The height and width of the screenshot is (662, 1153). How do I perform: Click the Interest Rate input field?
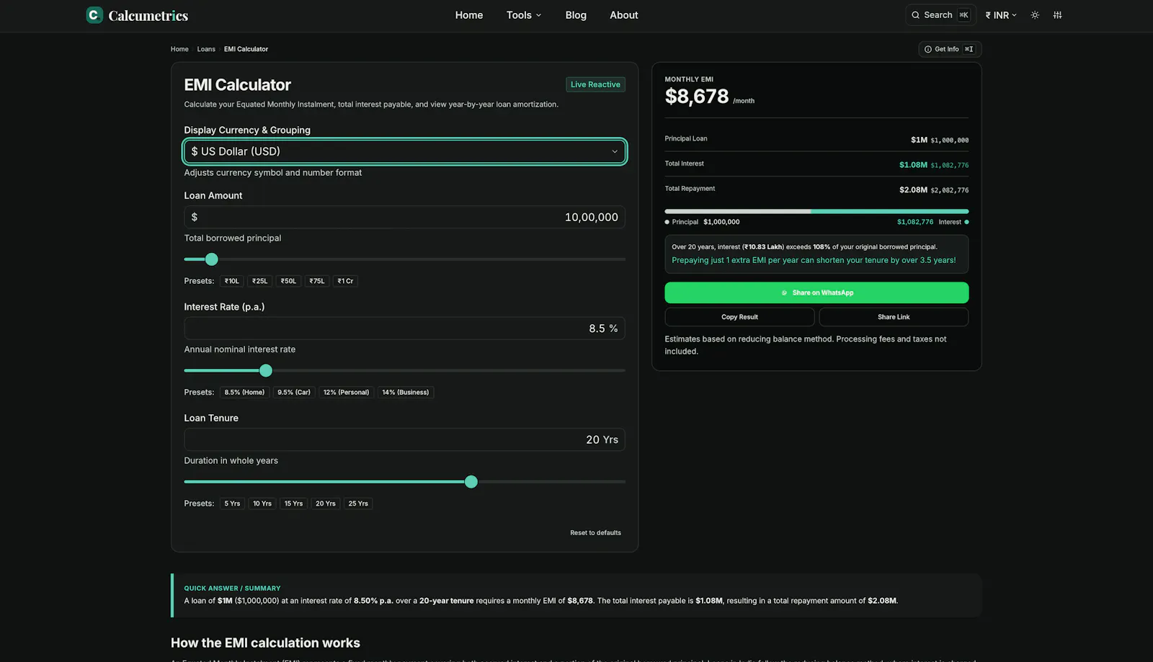(405, 328)
